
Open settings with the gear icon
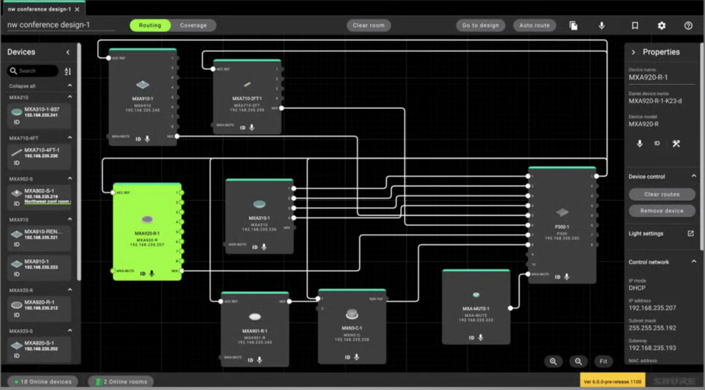pyautogui.click(x=661, y=26)
